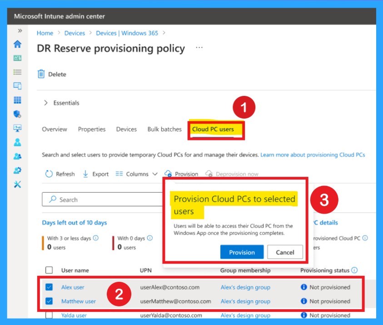Open the Dashboard icon in sidebar

(x=17, y=58)
